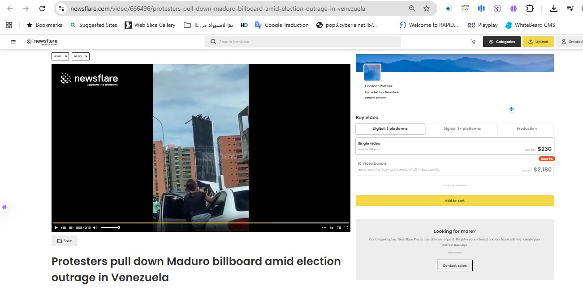Bookmark this page with star icon
This screenshot has width=583, height=291.
pyautogui.click(x=427, y=9)
